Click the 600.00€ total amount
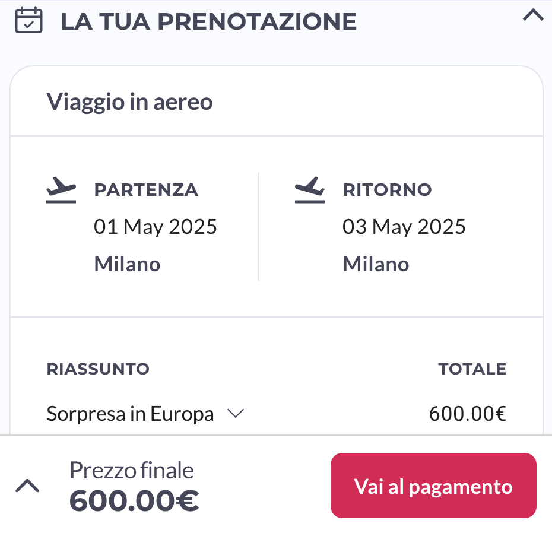 (468, 414)
